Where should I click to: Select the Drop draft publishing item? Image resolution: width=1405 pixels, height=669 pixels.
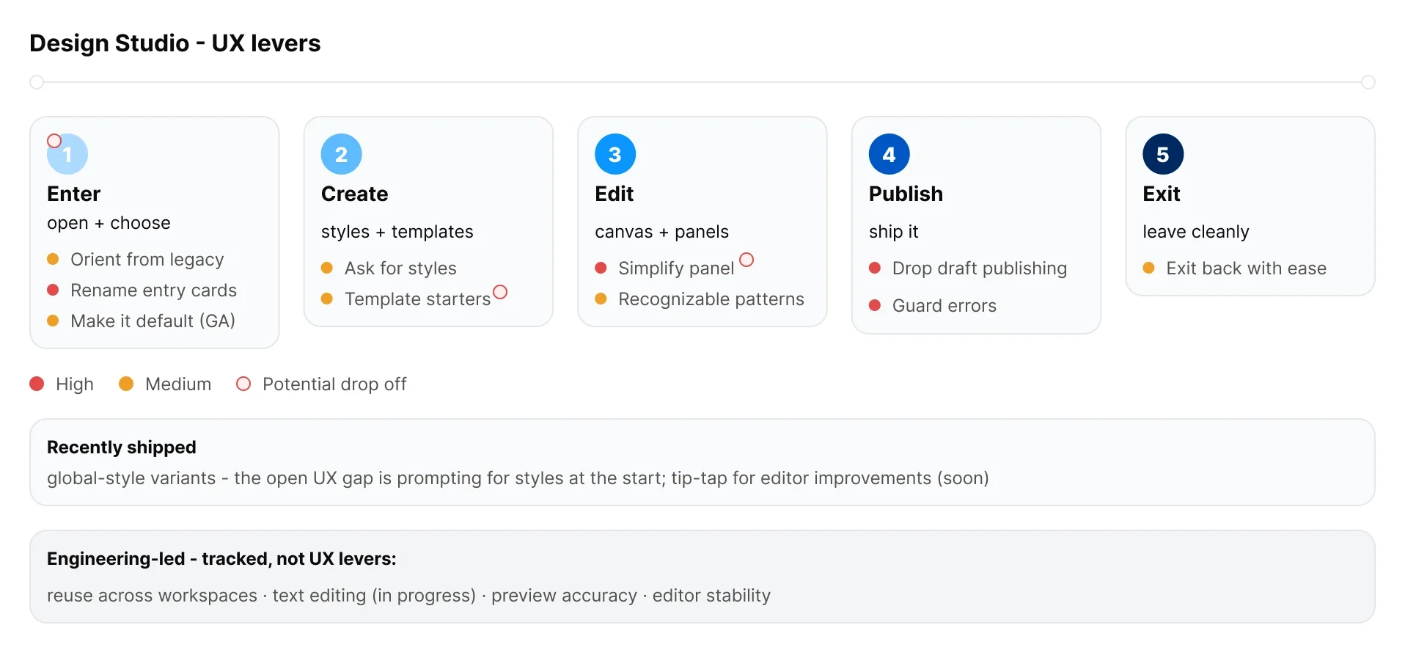(x=968, y=268)
